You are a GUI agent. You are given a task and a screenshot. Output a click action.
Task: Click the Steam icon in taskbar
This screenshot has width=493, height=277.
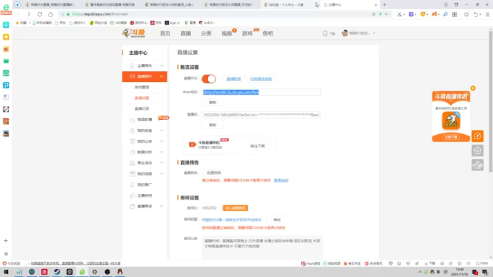point(57,272)
